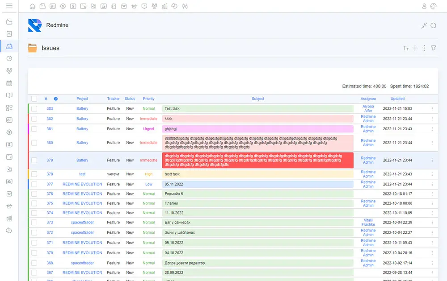
Task: Open the spaceoftrader project link for issue 373
Action: [x=82, y=223]
